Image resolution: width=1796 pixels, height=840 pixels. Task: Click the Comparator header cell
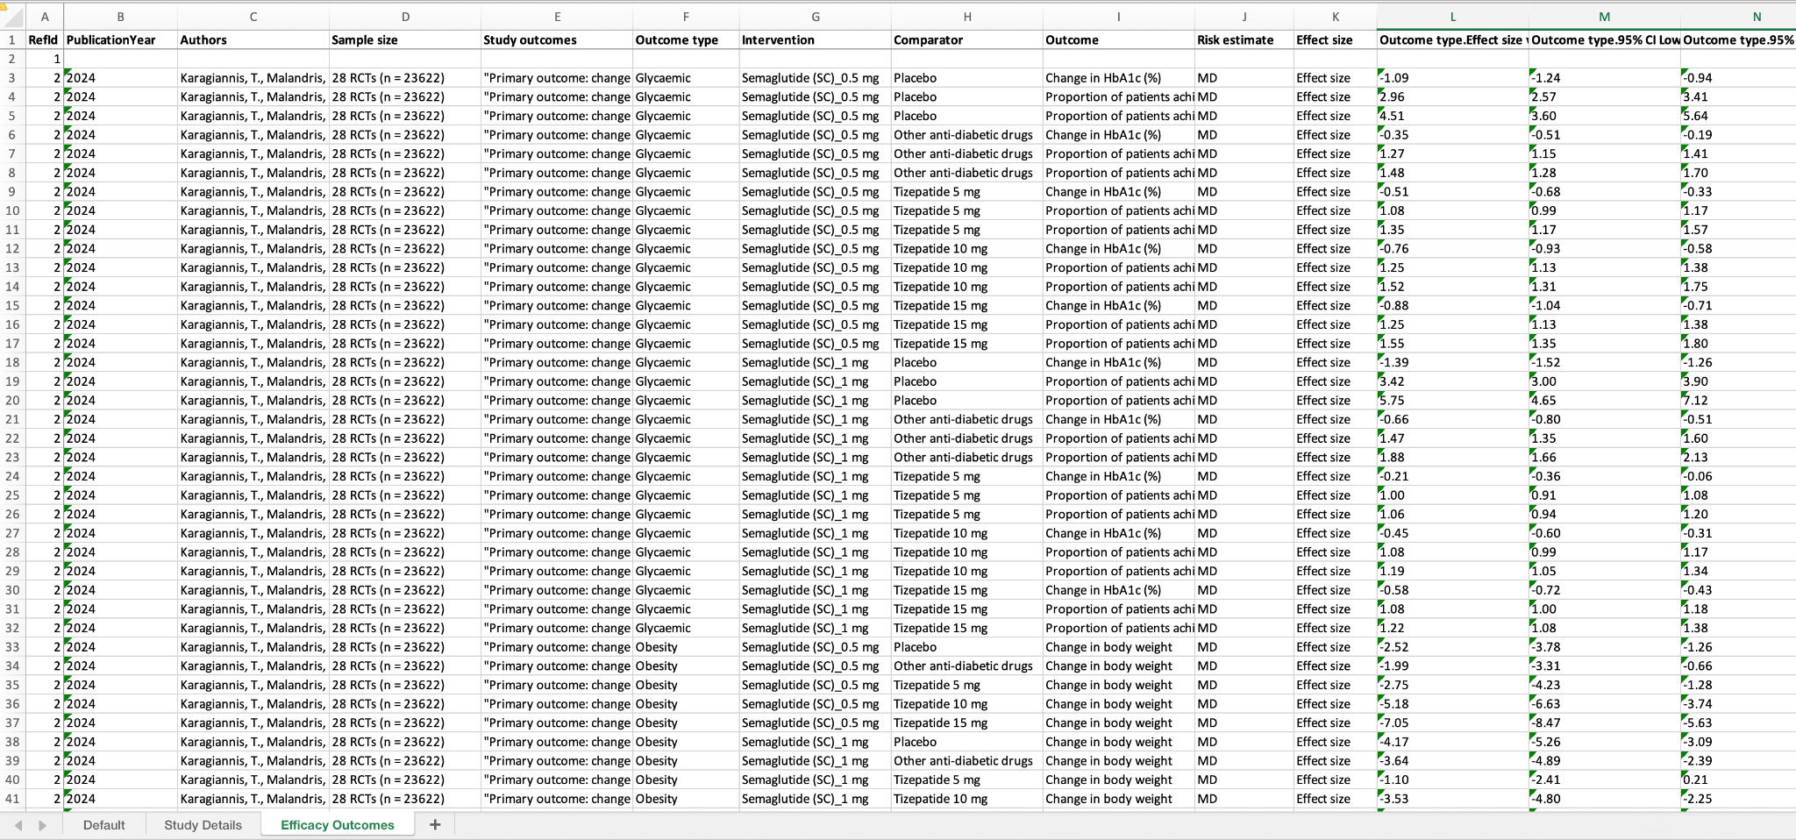tap(966, 40)
